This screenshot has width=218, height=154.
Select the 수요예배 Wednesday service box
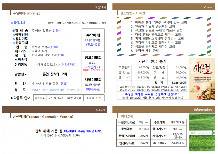93,40
